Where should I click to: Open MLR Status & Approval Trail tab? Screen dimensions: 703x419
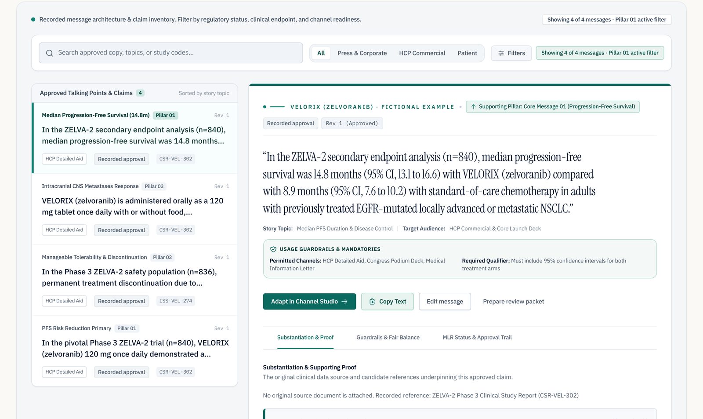point(477,338)
